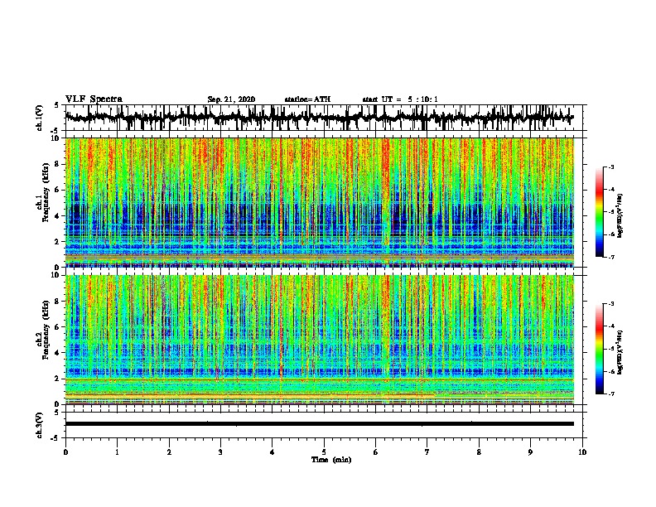Click the "VLF Spectra" plot title
The height and width of the screenshot is (507, 656).
point(94,99)
